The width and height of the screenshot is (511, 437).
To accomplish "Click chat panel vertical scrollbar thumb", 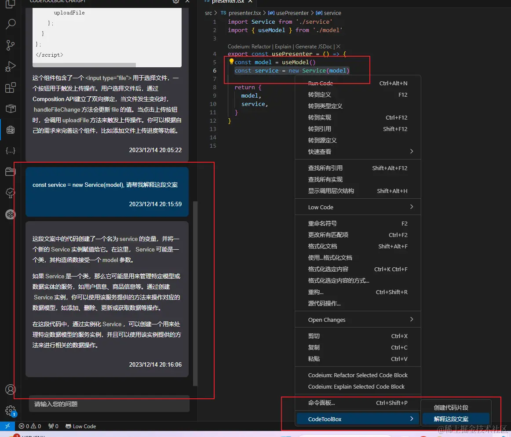I will click(x=195, y=293).
